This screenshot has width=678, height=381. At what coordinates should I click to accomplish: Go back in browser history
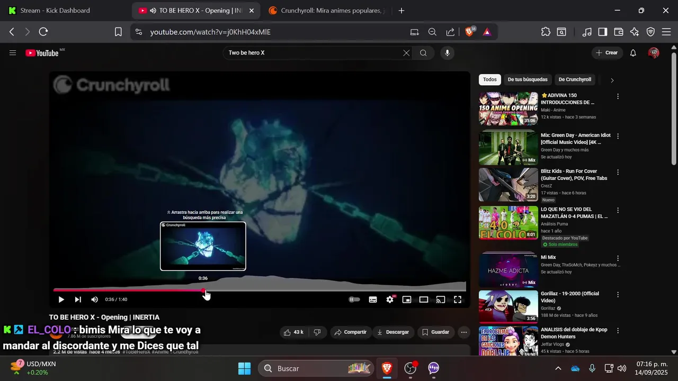coord(12,32)
